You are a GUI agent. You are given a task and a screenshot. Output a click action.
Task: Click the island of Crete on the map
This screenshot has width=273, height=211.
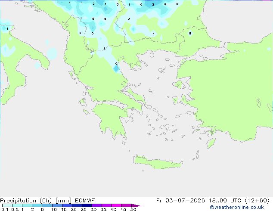[x=158, y=162]
